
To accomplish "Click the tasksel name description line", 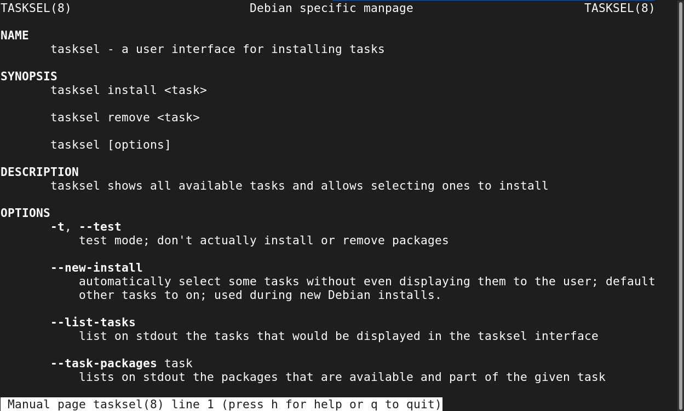I will coord(217,49).
